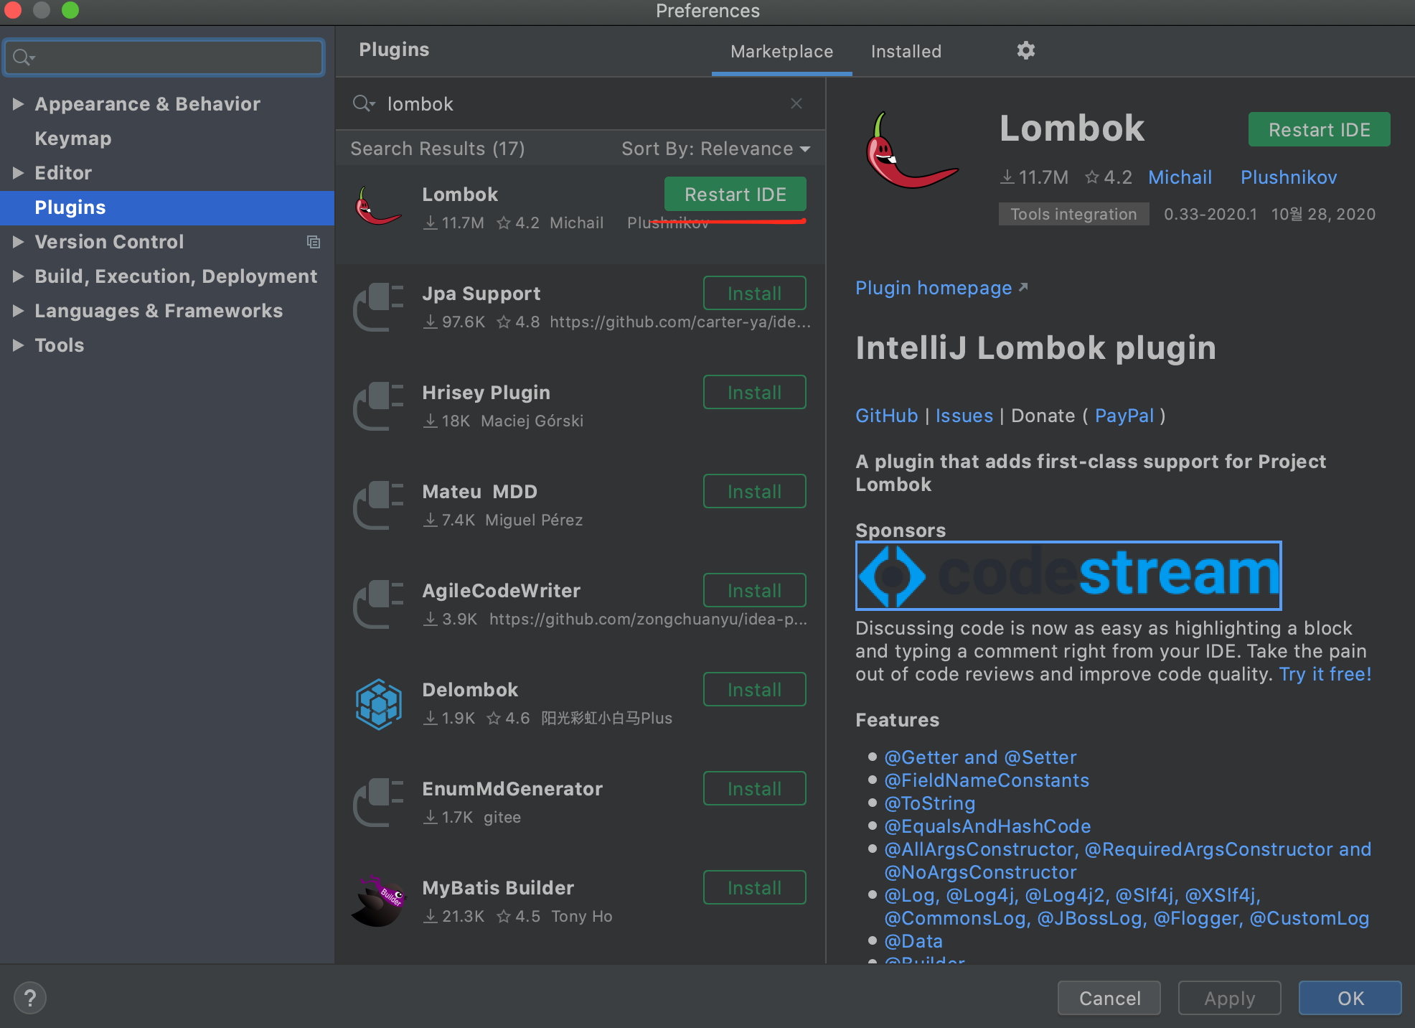Click the MyBatis Builder bird icon
Image resolution: width=1415 pixels, height=1028 pixels.
[378, 902]
